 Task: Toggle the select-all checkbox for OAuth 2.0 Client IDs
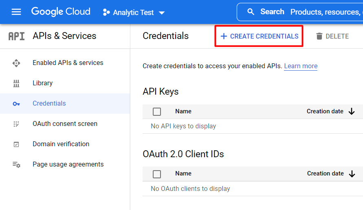(x=157, y=174)
